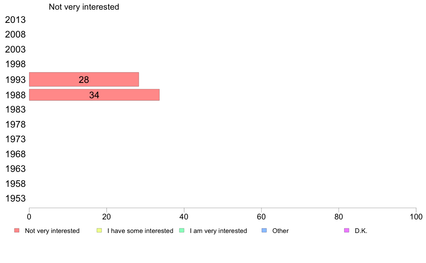This screenshot has width=426, height=263.
Task: Click the red Not very interested legend swatch
Action: coord(17,230)
